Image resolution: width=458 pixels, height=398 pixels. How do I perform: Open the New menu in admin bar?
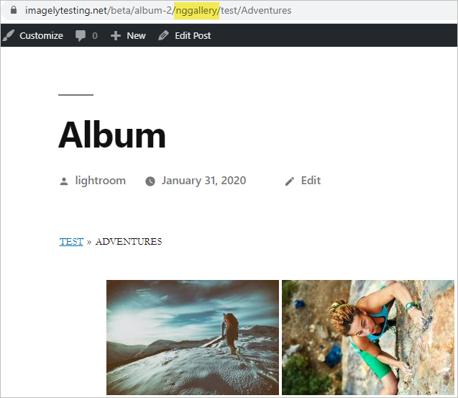tap(136, 36)
